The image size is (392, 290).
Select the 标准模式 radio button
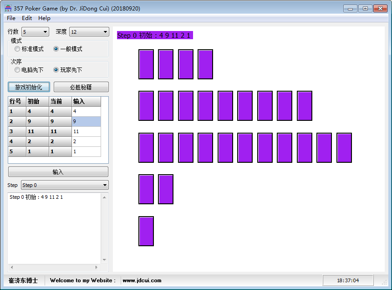29,49
